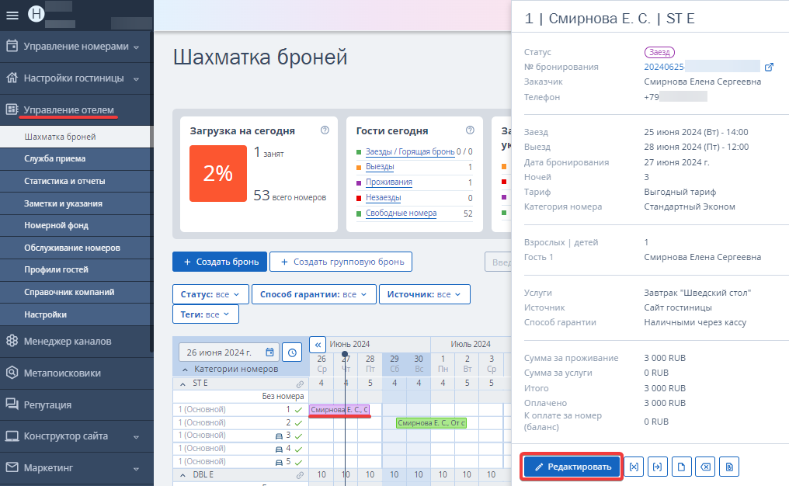This screenshot has width=789, height=486.
Task: Click help icon on Гости сегодня
Action: click(470, 130)
